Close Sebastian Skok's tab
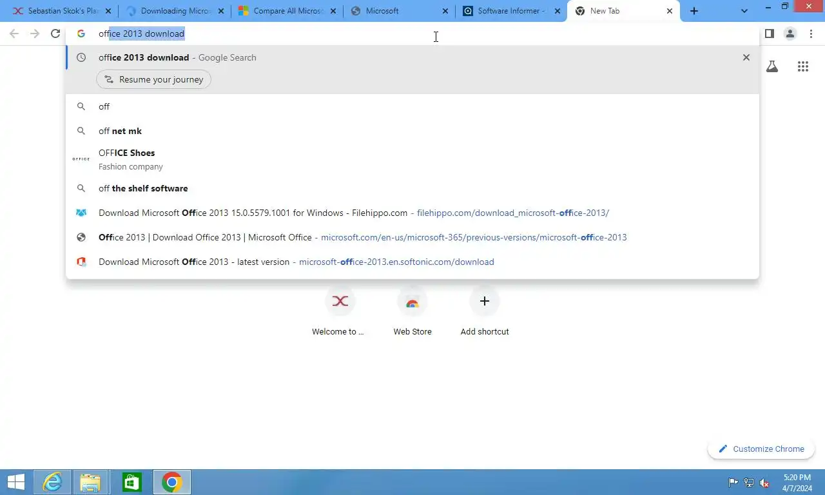 109,11
